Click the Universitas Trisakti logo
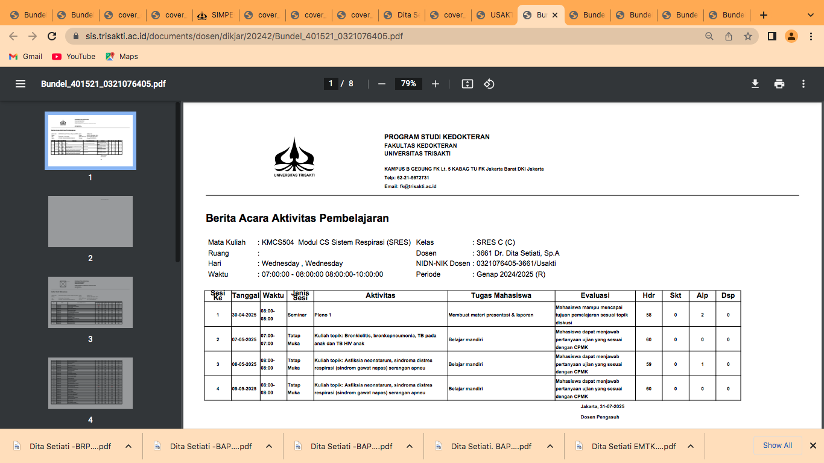This screenshot has height=463, width=824. [294, 157]
